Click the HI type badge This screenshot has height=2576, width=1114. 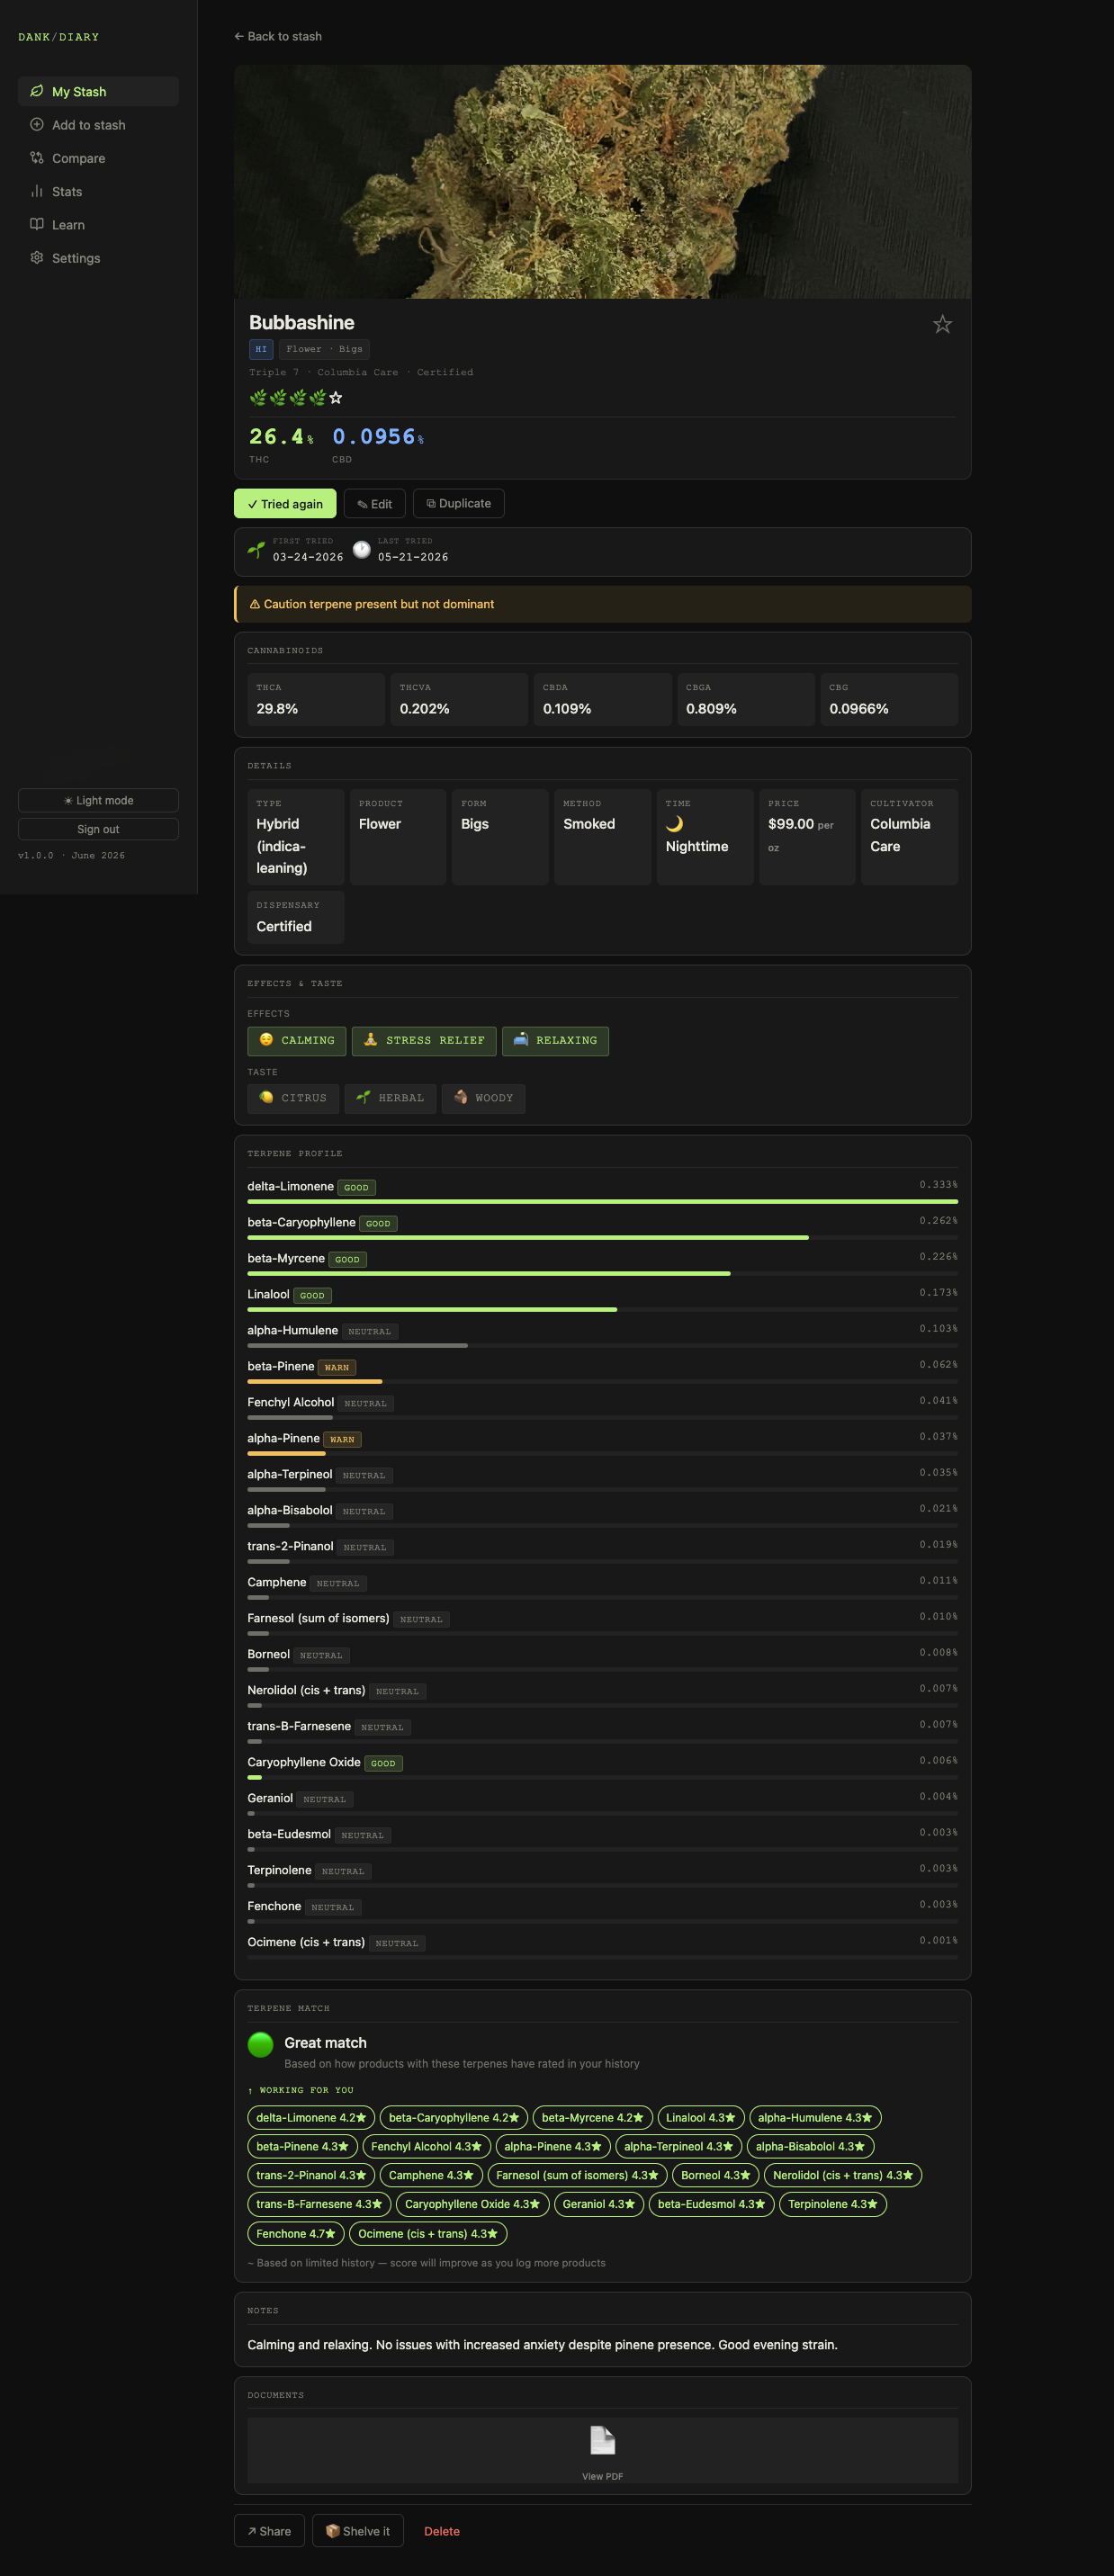tap(261, 349)
